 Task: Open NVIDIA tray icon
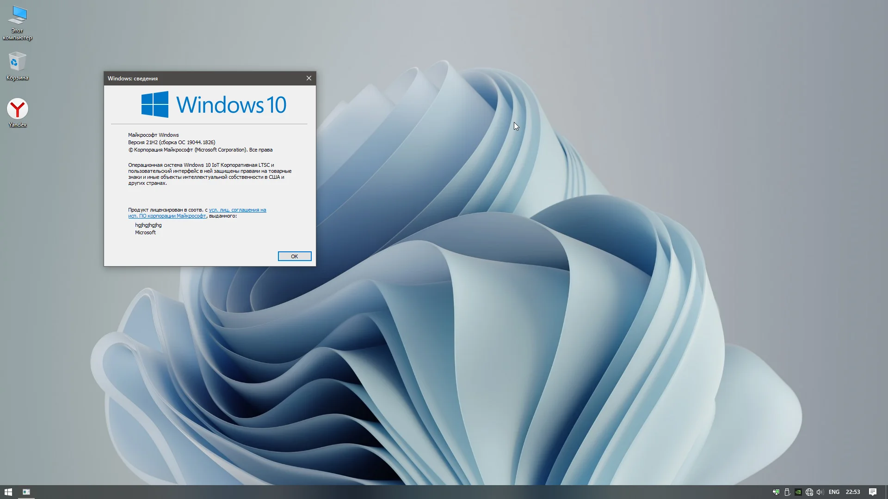[798, 492]
